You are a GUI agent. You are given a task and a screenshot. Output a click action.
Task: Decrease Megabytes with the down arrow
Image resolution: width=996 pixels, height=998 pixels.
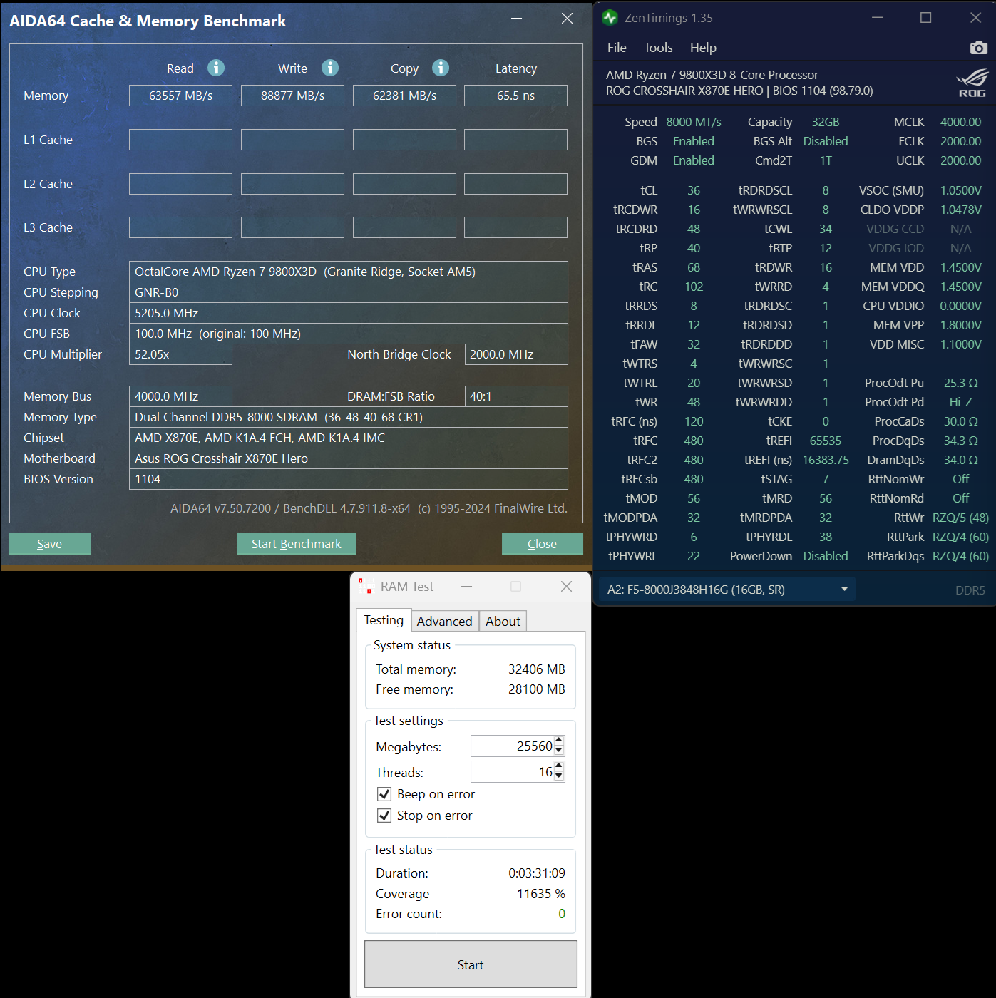click(559, 751)
